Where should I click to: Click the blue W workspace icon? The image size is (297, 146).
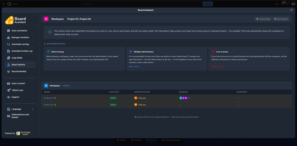coord(46,86)
